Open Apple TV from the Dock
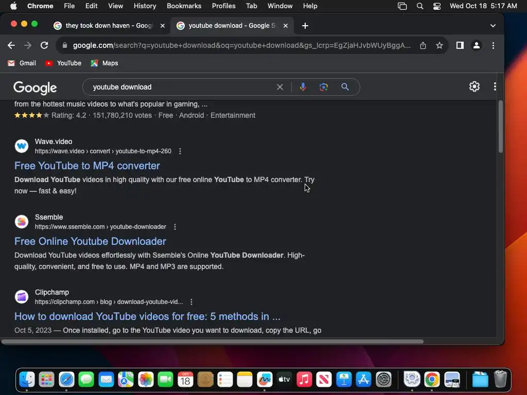This screenshot has height=395, width=527. 284,380
